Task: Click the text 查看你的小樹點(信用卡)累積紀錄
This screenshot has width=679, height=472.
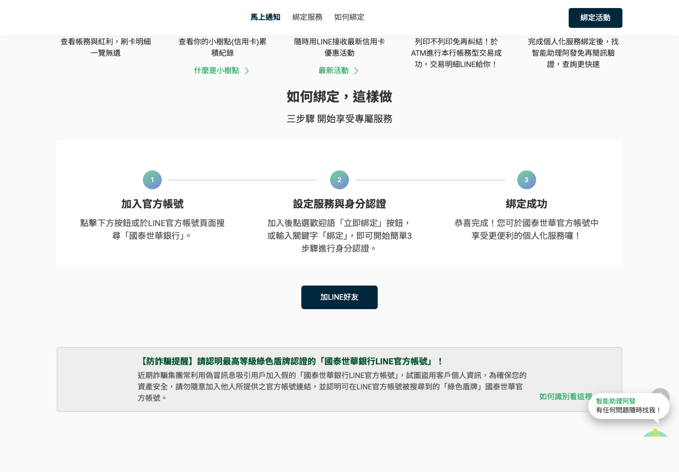Action: coord(223,47)
